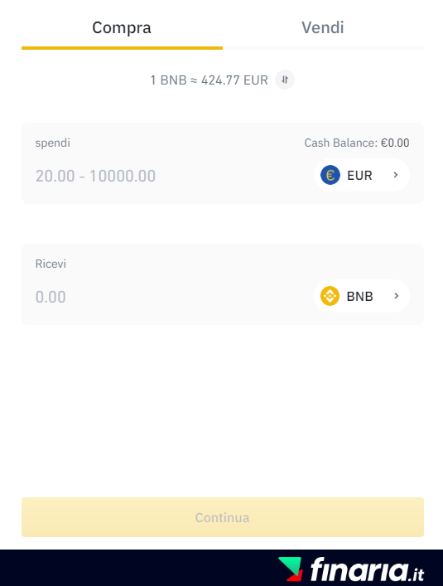This screenshot has height=586, width=443.
Task: Click the yellow underline beneath Compra
Action: (x=122, y=48)
